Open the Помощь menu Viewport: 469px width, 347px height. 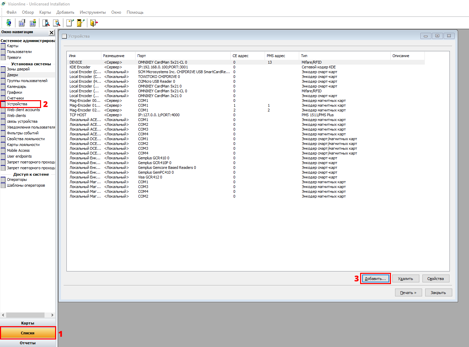135,12
